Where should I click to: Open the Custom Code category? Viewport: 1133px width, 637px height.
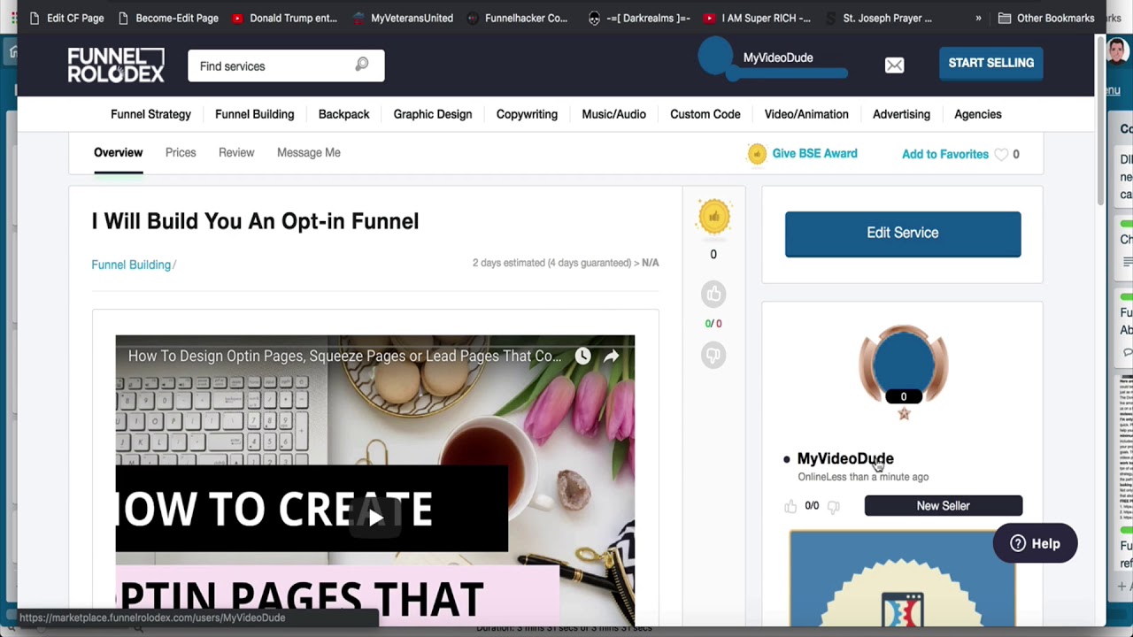point(705,114)
